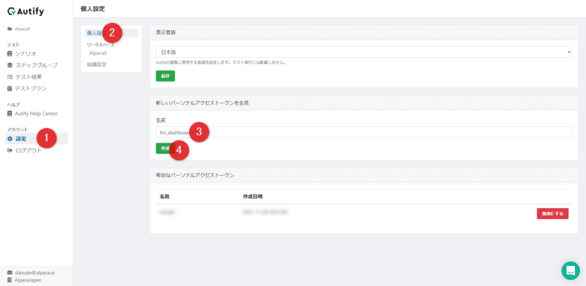
Task: Select ログアウト in the sidebar
Action: (29, 150)
